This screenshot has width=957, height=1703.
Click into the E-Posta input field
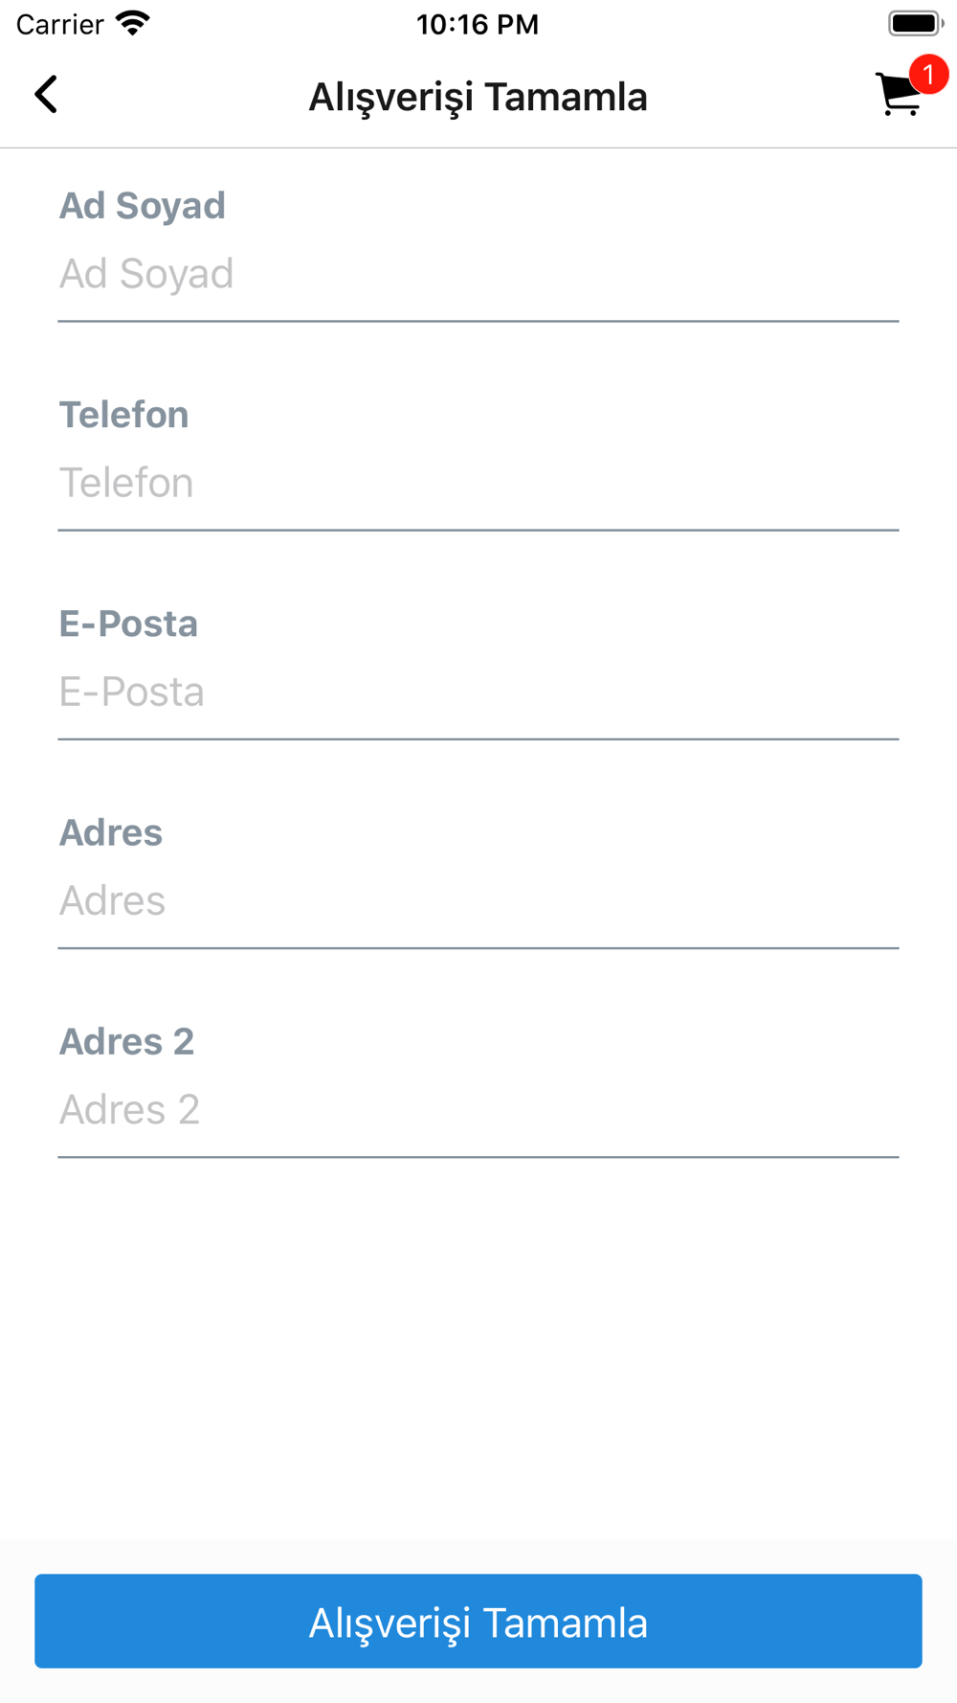pos(478,692)
